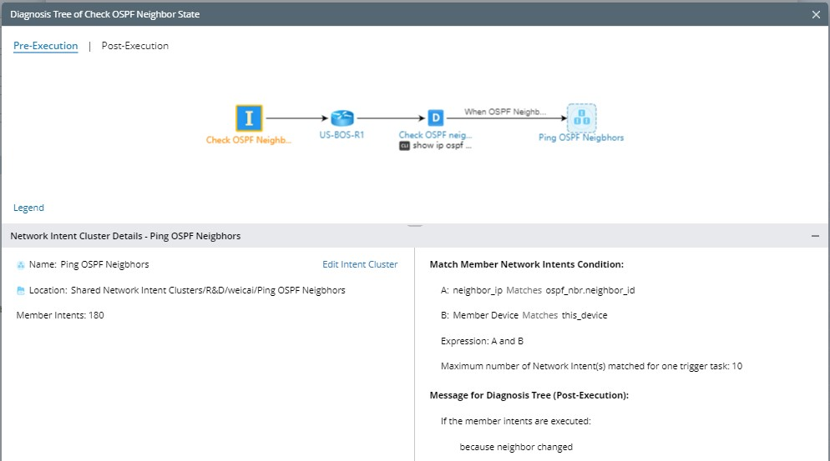The width and height of the screenshot is (830, 461).
Task: Open the Post-Execution tab
Action: pyautogui.click(x=135, y=46)
